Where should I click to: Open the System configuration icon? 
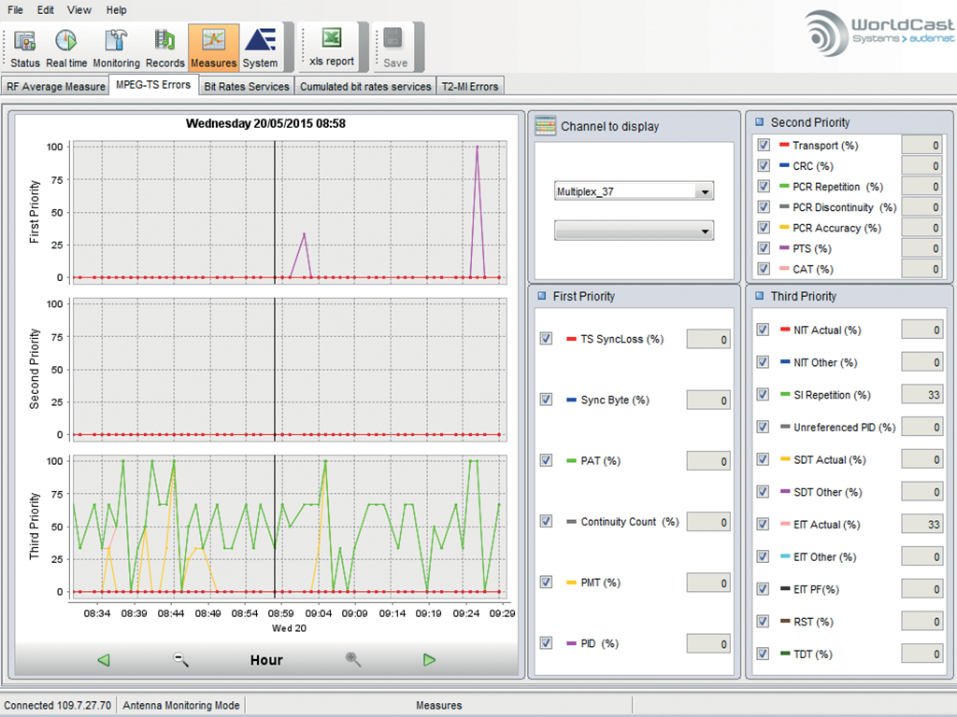coord(262,42)
